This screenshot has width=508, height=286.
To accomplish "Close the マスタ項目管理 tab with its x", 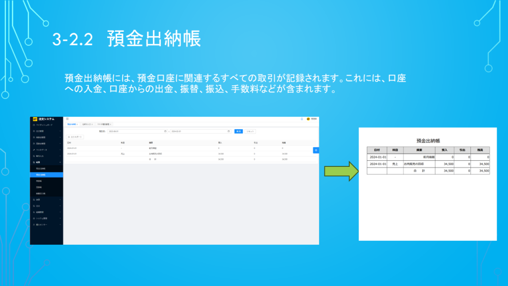I will pyautogui.click(x=111, y=124).
